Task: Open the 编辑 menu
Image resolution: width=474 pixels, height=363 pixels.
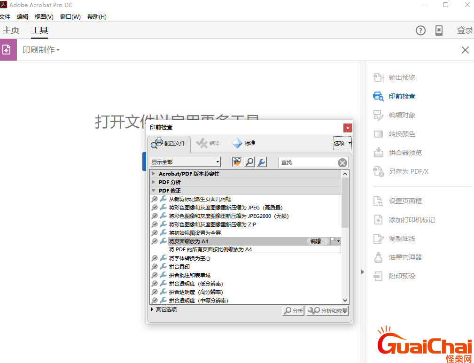Action: 23,16
